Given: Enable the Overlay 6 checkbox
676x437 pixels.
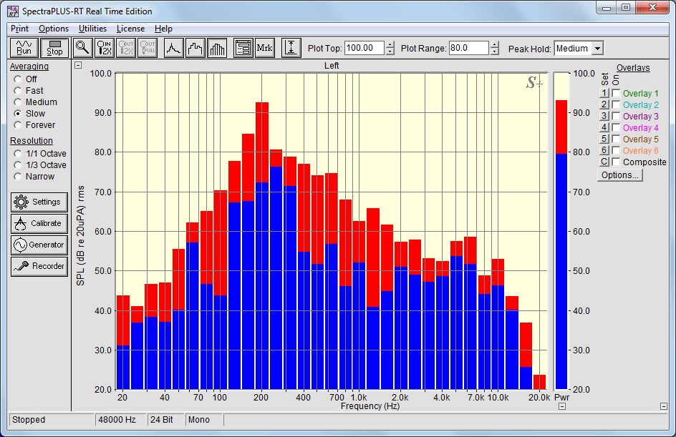Looking at the screenshot, I should click(x=616, y=150).
